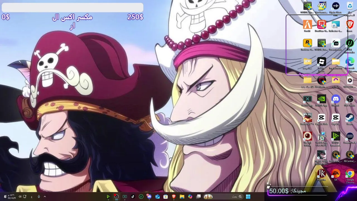
Task: Open Microsoft Store from taskbar
Action: (x=166, y=197)
